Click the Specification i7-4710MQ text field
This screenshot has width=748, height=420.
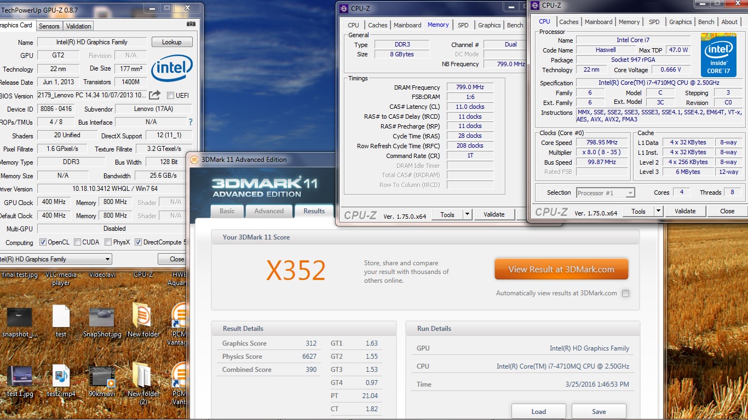coord(659,83)
